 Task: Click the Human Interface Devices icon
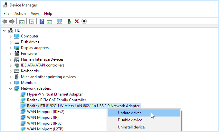tap(17, 60)
